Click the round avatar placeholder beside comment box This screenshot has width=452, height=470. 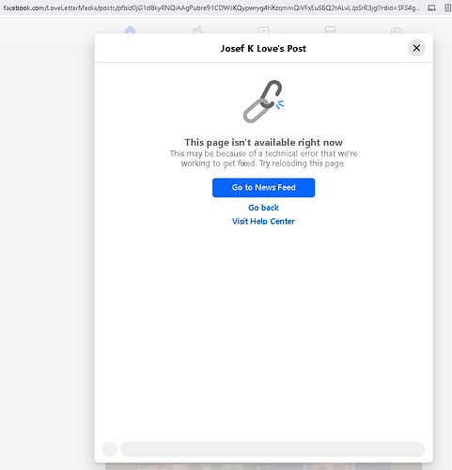[x=110, y=449]
